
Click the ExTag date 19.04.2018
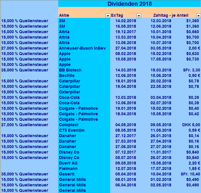(x=126, y=87)
